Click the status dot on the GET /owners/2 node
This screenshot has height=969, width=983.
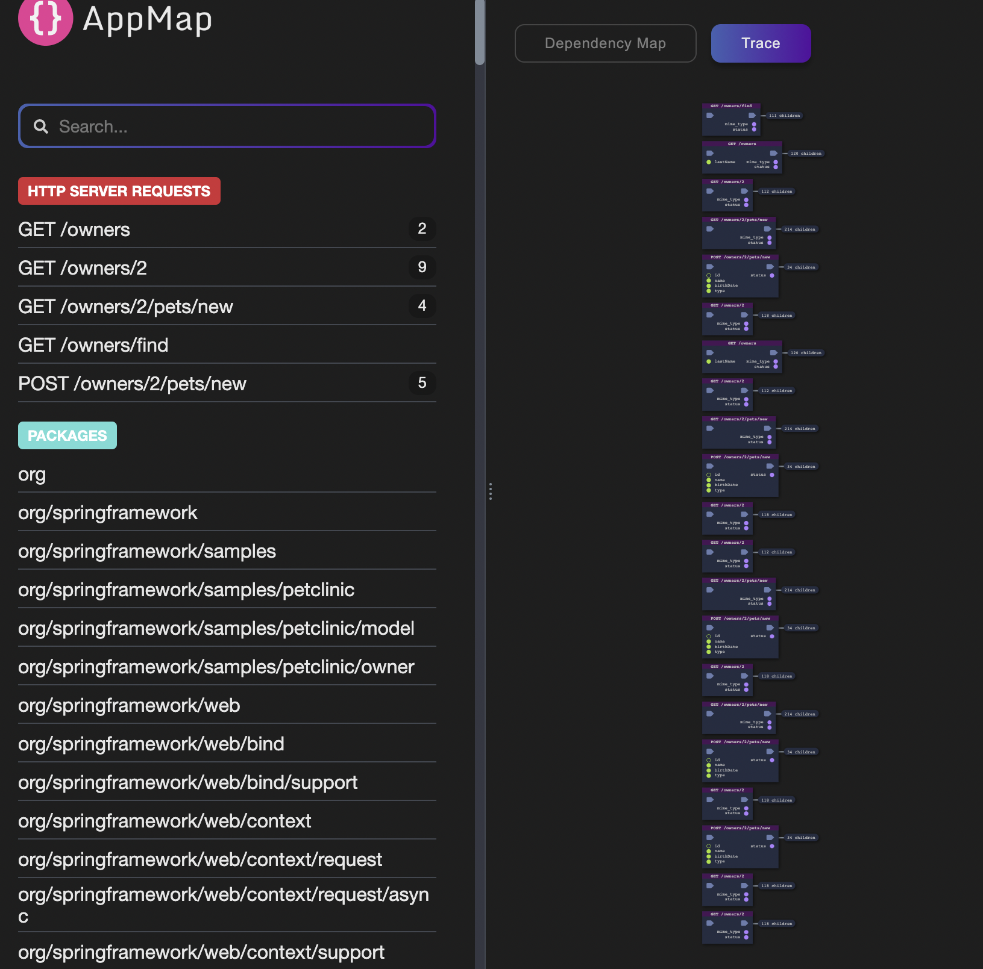pos(746,205)
